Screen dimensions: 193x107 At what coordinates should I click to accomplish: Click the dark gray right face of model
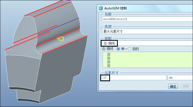coord(62,69)
